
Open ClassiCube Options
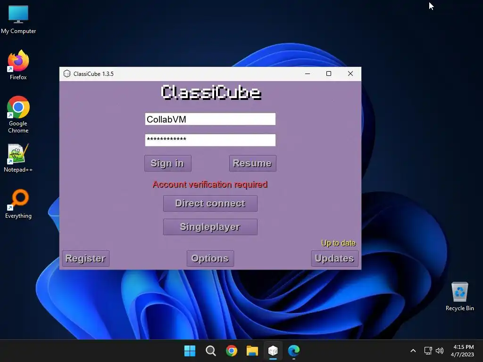pyautogui.click(x=210, y=259)
